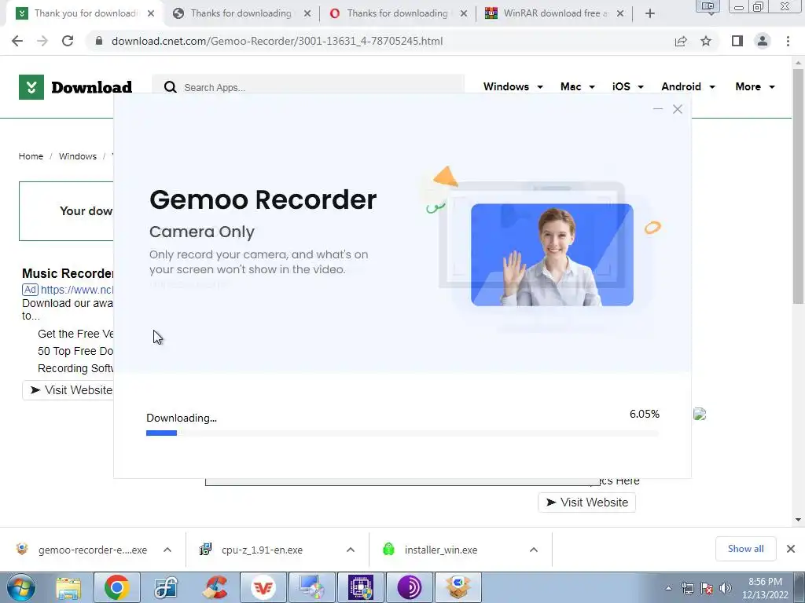
Task: Open installer_win.exe downloaded file
Action: tap(440, 550)
